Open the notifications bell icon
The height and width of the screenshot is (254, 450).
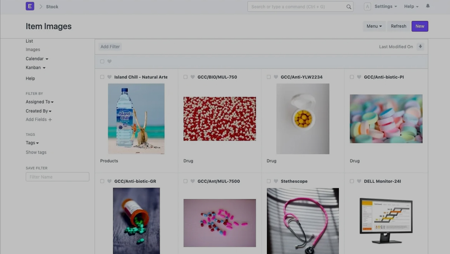point(428,6)
